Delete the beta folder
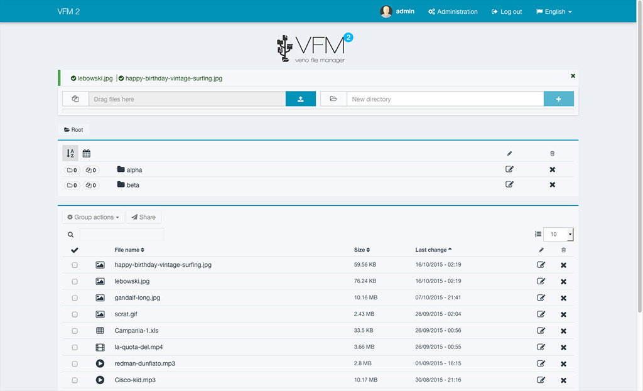Image resolution: width=643 pixels, height=391 pixels. click(x=552, y=185)
